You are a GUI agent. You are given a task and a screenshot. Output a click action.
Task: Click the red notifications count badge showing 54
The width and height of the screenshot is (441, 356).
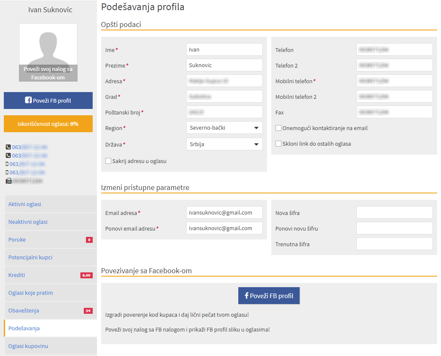88,311
